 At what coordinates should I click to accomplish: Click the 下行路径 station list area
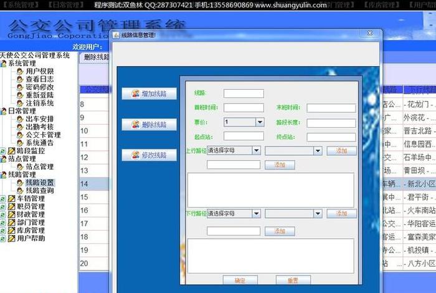coord(270,256)
